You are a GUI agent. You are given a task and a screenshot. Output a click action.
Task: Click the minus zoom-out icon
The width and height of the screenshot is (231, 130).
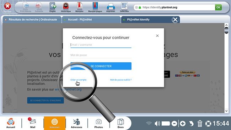[174, 124]
